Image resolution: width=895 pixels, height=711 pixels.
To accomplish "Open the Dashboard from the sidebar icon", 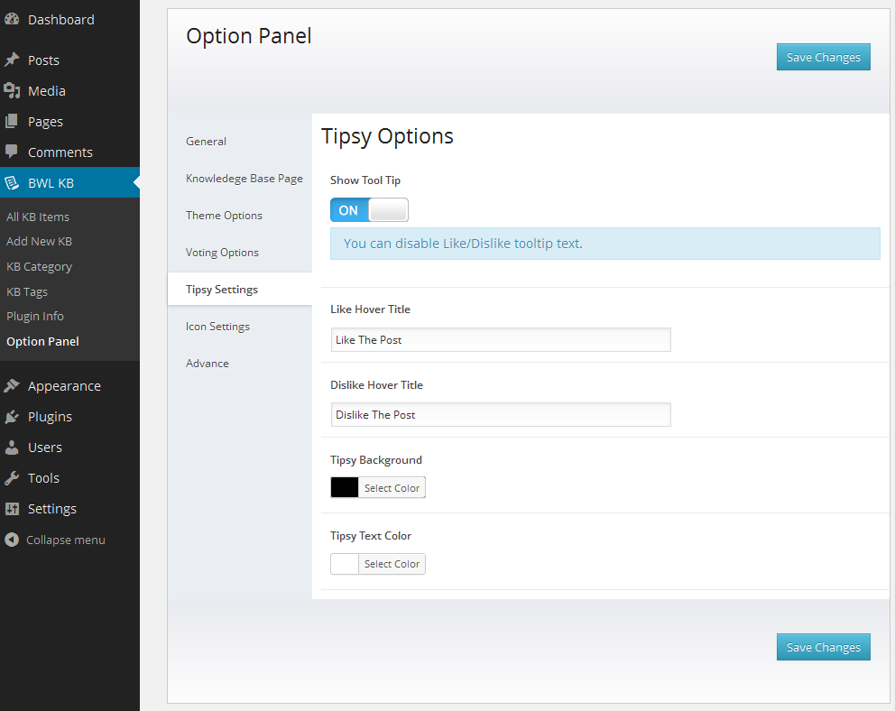I will coord(13,19).
